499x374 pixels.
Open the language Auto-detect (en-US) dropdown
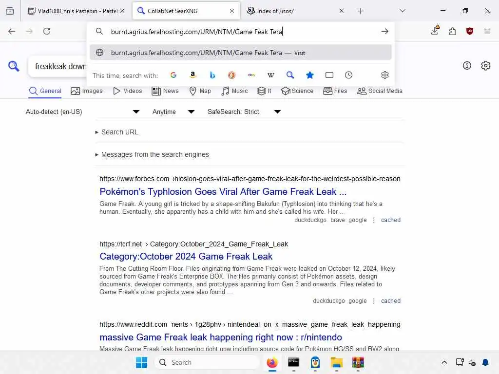tap(83, 112)
